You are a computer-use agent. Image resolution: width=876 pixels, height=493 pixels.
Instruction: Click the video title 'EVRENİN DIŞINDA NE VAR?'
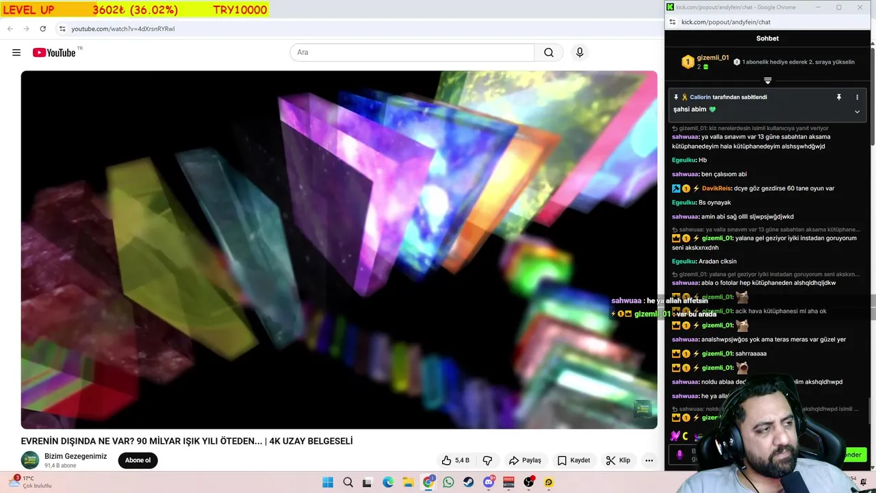[187, 441]
